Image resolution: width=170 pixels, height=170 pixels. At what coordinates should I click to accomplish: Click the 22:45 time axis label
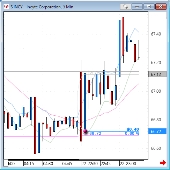105,164
